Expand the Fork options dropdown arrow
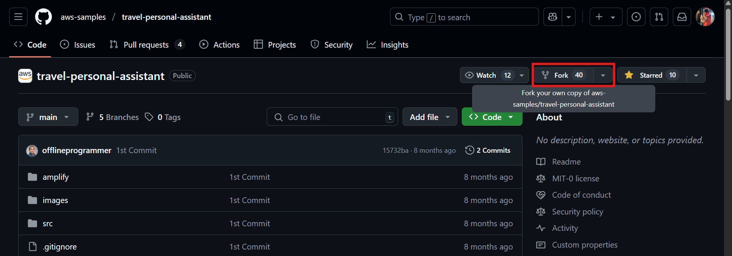The width and height of the screenshot is (732, 256). (603, 75)
